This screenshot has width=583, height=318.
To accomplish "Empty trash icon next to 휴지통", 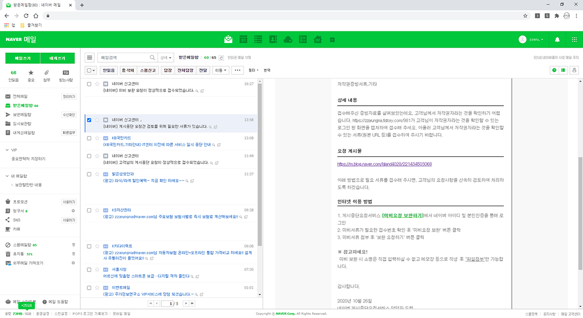I will (73, 254).
